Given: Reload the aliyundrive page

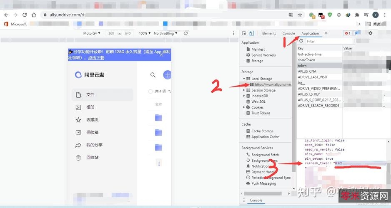Looking at the screenshot, I should (x=25, y=15).
